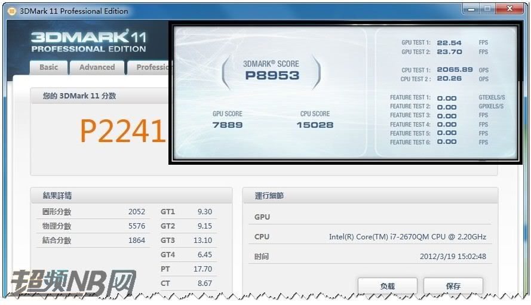
Task: Click the 運行細節 panel header
Action: click(370, 195)
